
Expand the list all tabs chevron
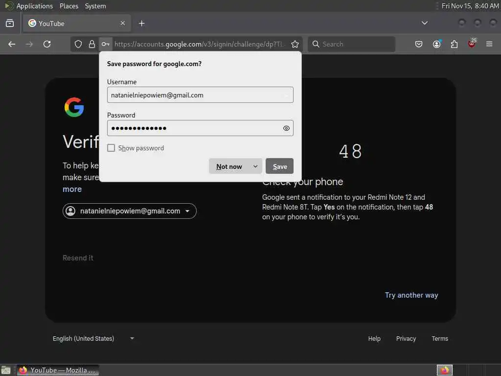click(425, 23)
